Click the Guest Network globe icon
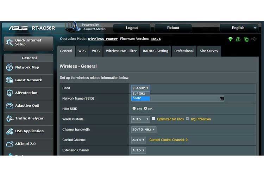Viewport: 264px width, 176px height. click(x=10, y=80)
